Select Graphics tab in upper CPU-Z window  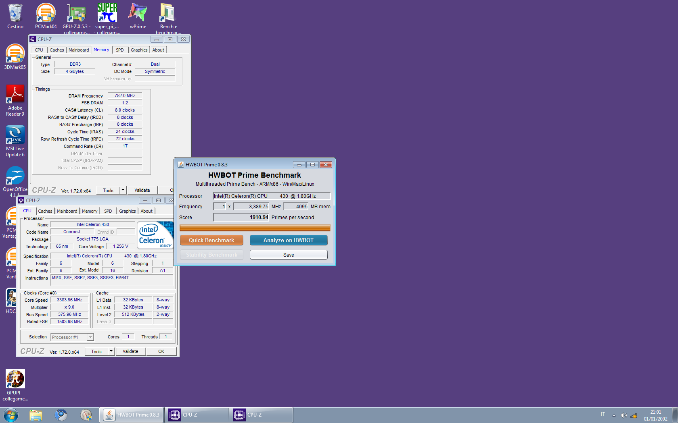point(139,50)
